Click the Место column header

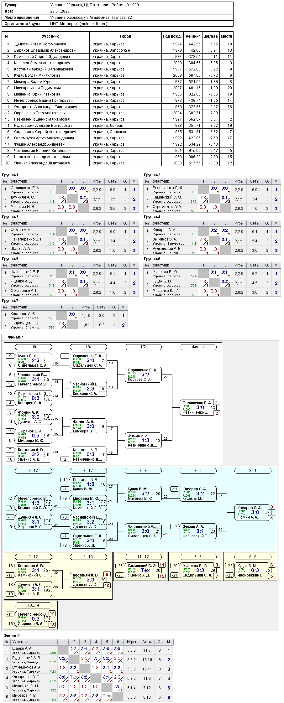pyautogui.click(x=226, y=36)
